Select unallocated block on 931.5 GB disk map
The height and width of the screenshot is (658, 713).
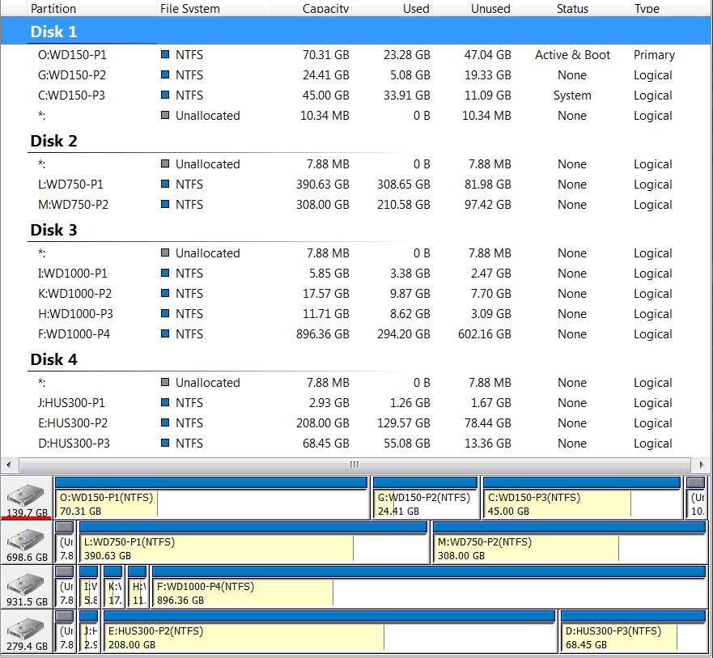[x=65, y=587]
